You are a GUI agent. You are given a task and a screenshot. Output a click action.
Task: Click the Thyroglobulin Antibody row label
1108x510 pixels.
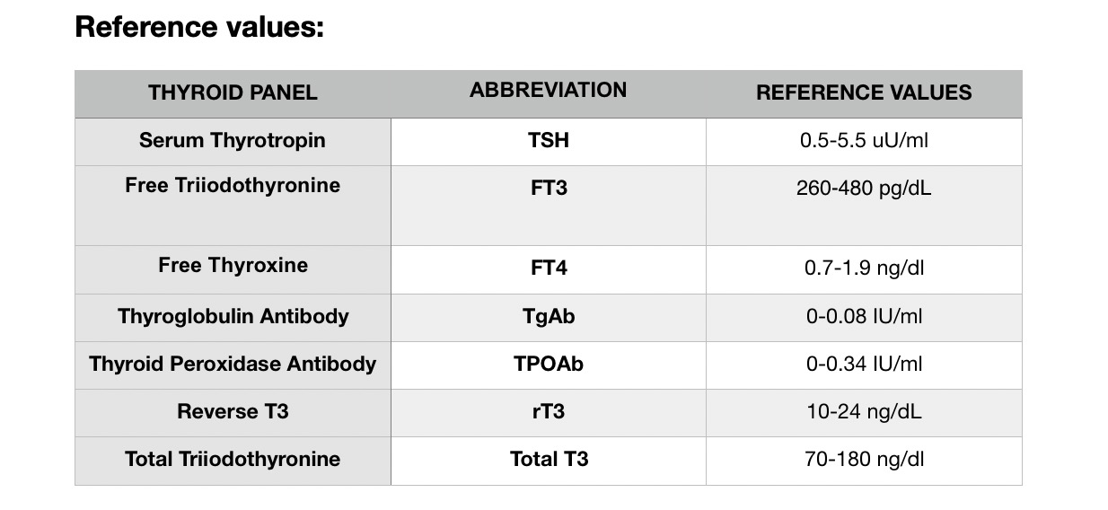pyautogui.click(x=233, y=316)
